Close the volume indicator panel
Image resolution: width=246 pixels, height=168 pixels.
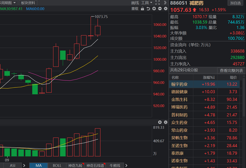[160, 122]
